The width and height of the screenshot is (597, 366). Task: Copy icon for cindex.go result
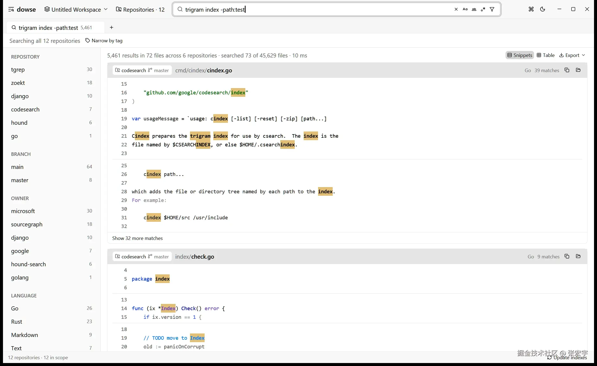coord(567,70)
